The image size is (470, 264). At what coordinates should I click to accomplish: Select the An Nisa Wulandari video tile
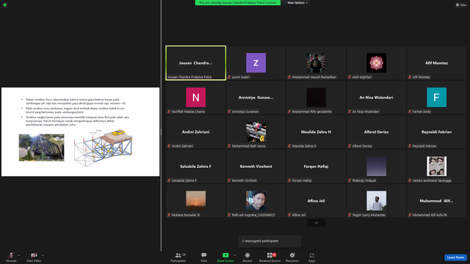pyautogui.click(x=376, y=98)
